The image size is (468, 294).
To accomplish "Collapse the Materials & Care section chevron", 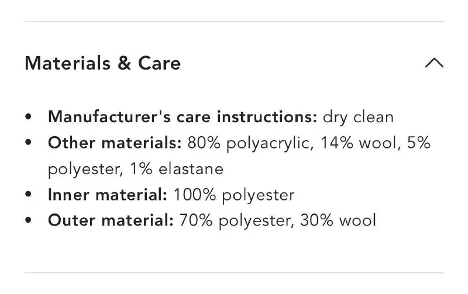I will click(x=433, y=63).
